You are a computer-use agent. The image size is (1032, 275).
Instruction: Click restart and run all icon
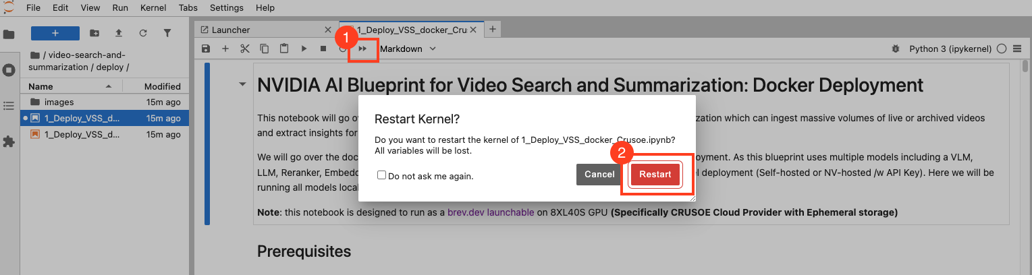363,49
